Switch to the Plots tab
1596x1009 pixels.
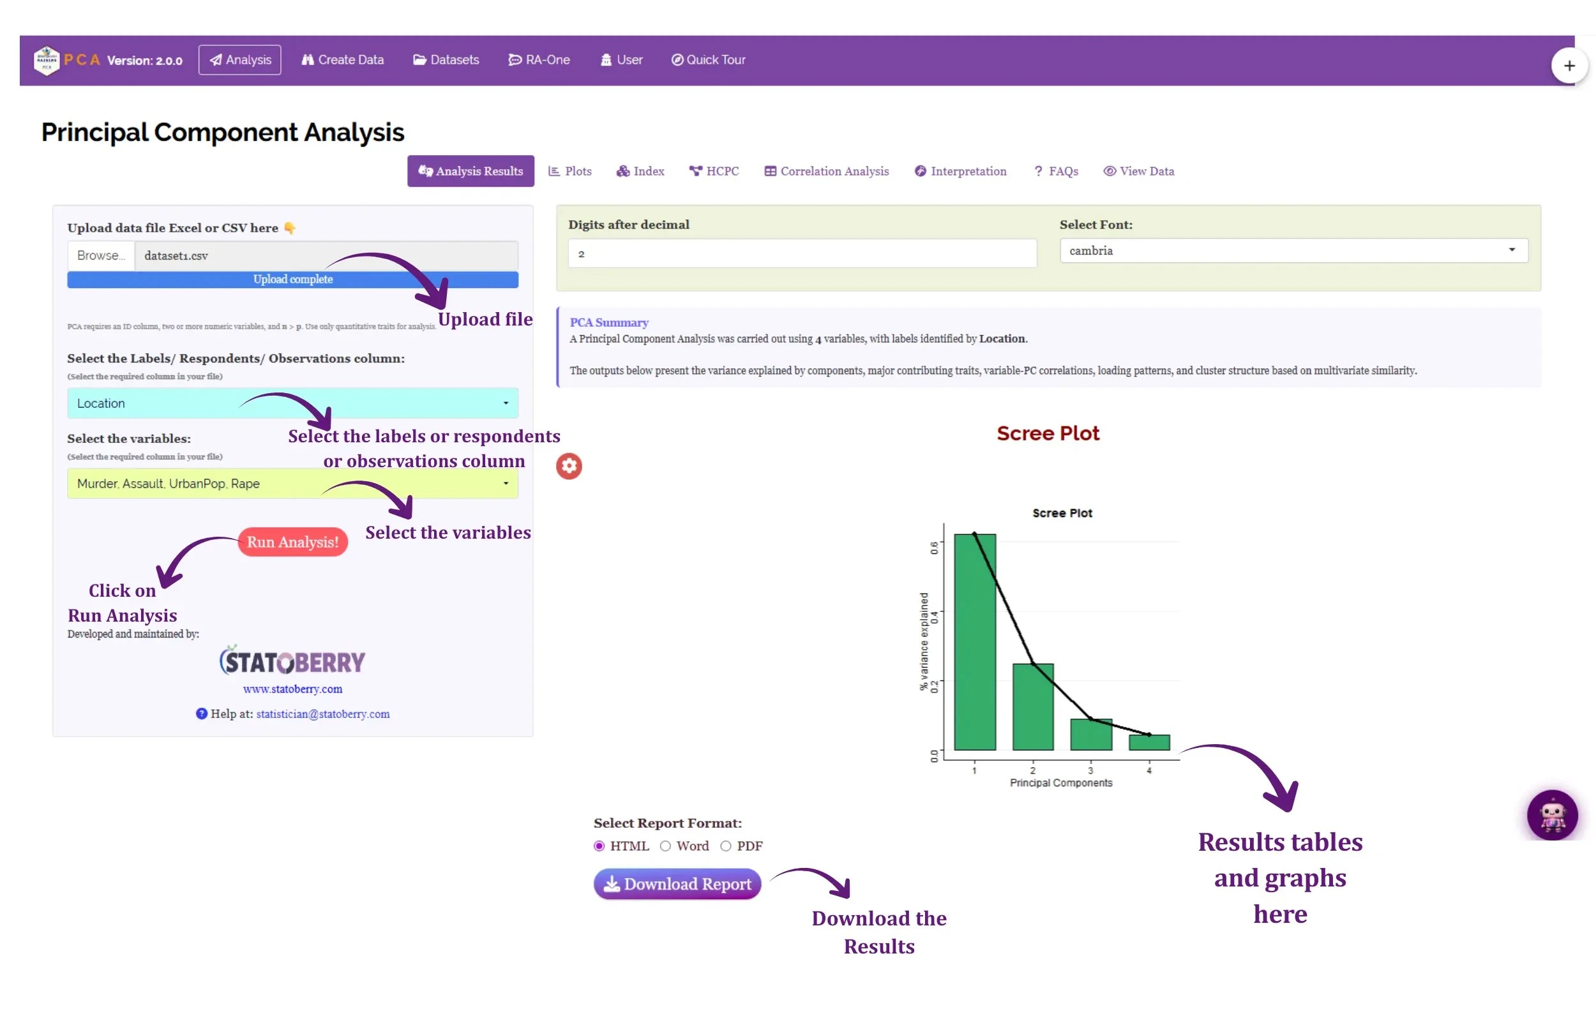coord(570,171)
